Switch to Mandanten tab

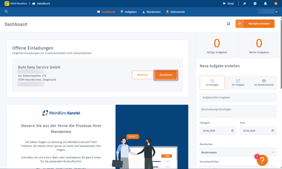point(152,12)
